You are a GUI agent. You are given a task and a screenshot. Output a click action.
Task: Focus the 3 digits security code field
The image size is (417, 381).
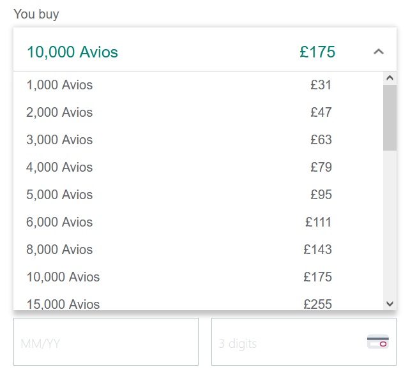point(287,343)
